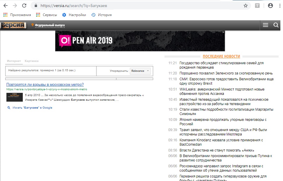The width and height of the screenshot is (283, 181).
Task: Expand the Relevance sort dropdown
Action: [x=140, y=71]
